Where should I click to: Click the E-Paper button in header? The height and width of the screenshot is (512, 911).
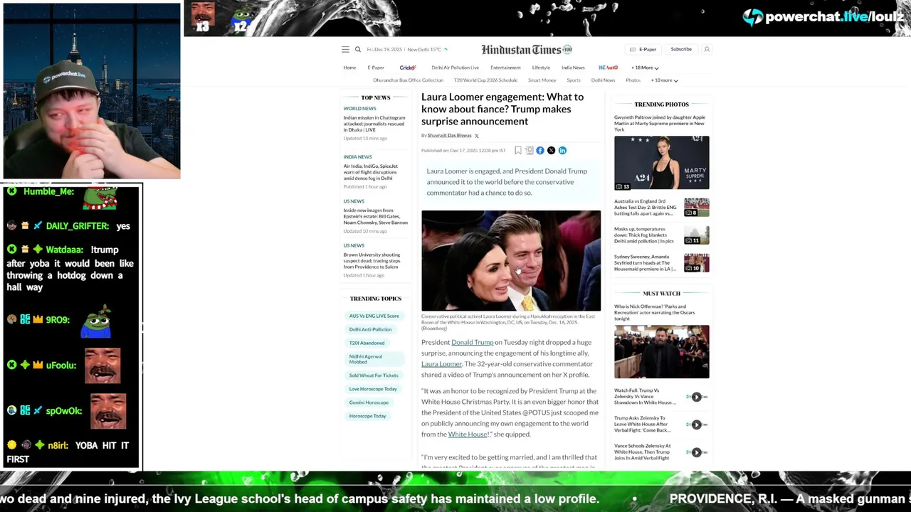643,50
